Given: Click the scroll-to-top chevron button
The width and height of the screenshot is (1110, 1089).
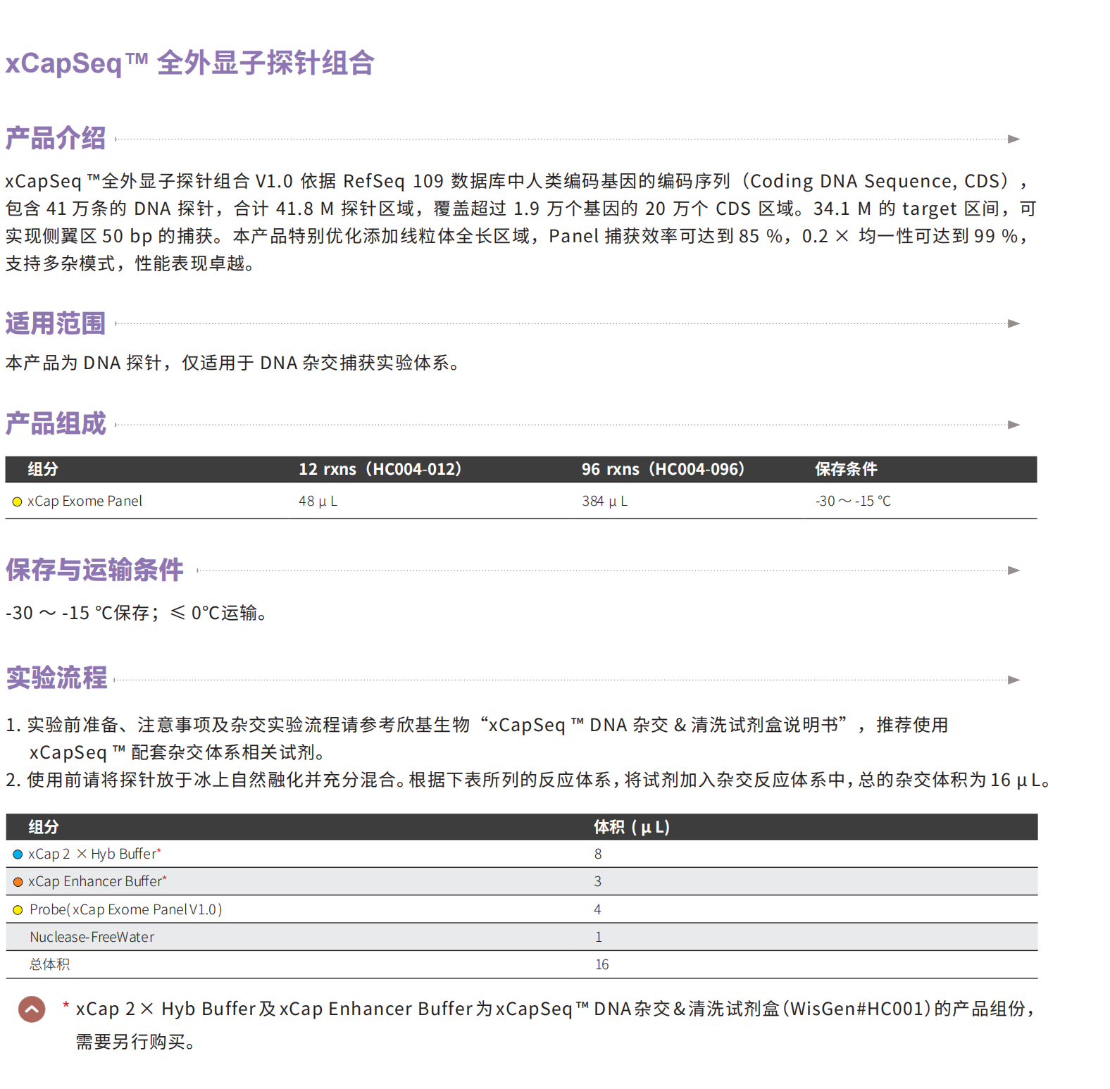Looking at the screenshot, I should [x=32, y=1009].
